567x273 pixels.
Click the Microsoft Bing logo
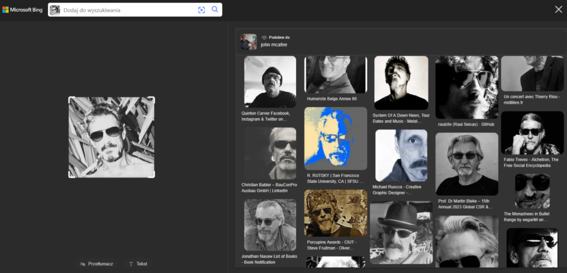22,10
